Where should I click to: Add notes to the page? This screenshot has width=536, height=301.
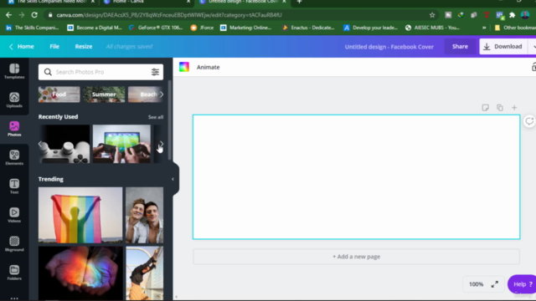485,108
